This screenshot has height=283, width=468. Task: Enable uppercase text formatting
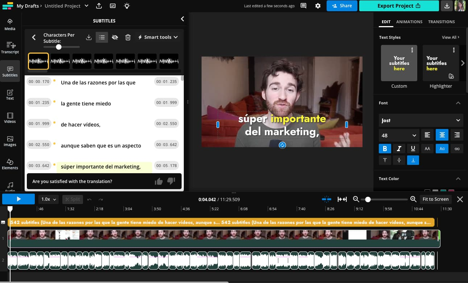click(428, 149)
